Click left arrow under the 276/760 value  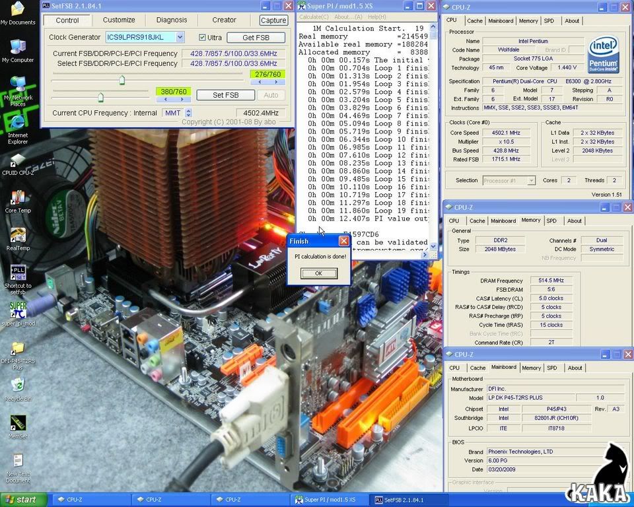260,82
